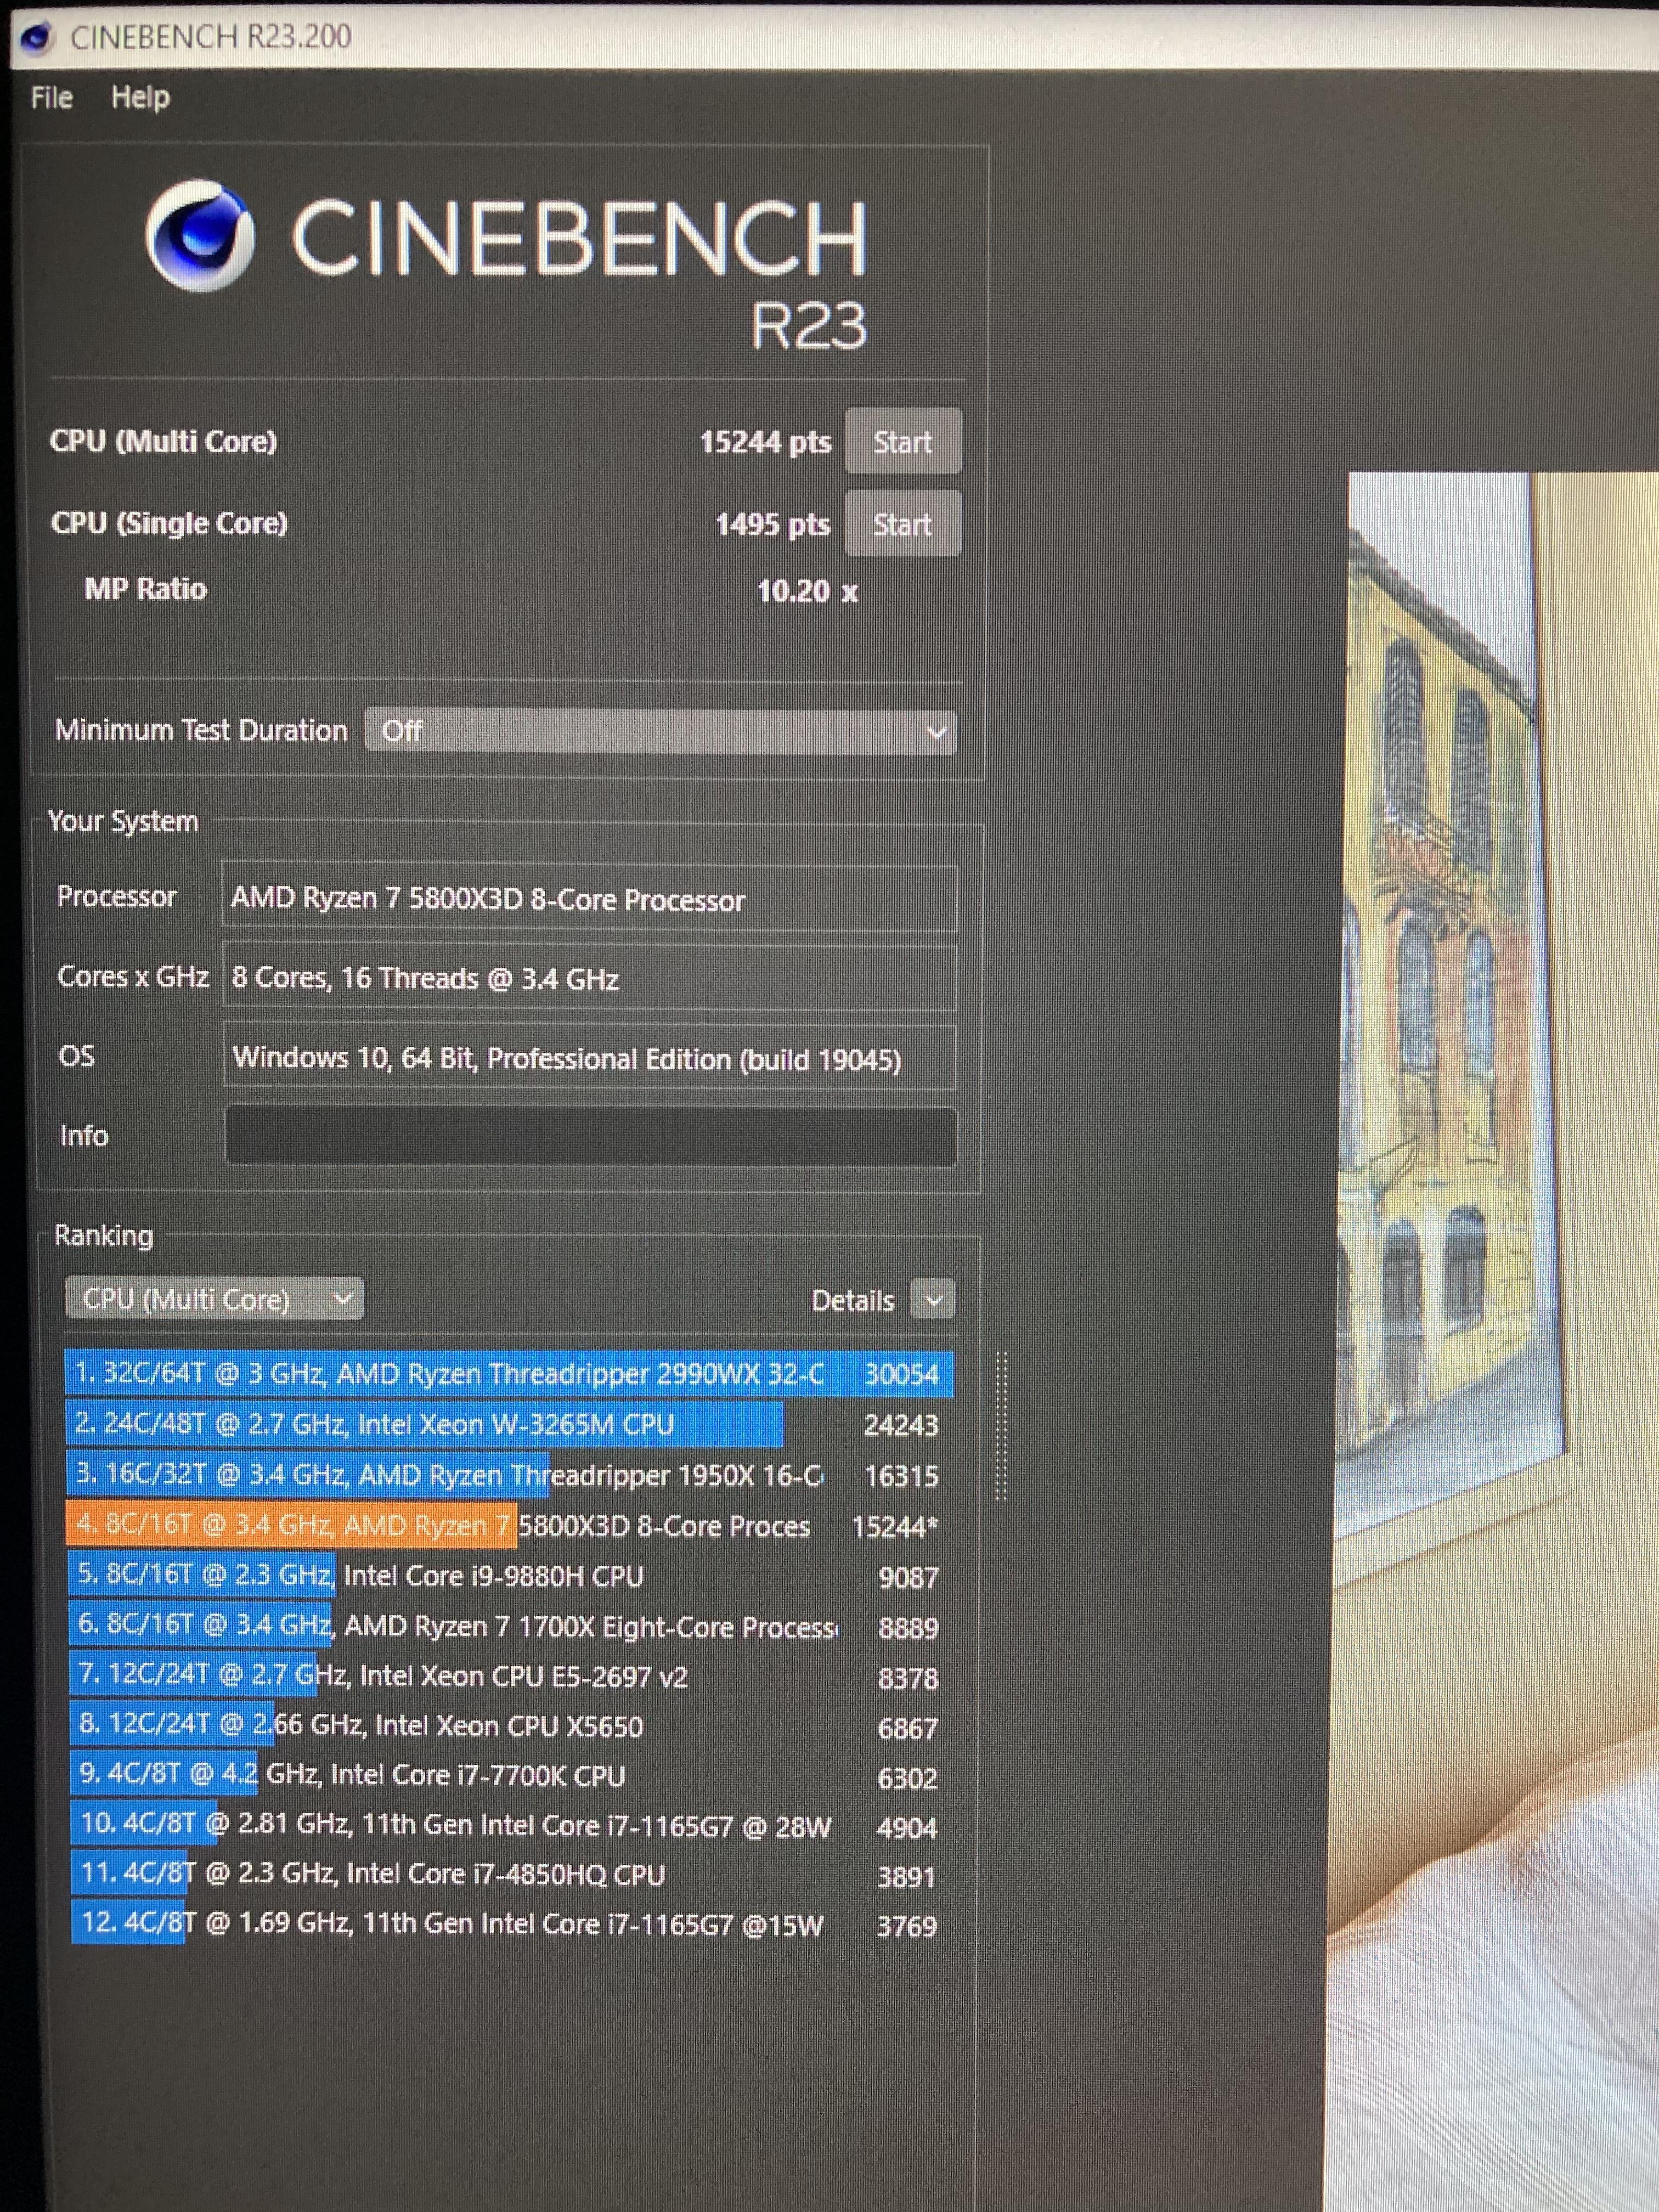Click the Processor name field

tap(588, 899)
